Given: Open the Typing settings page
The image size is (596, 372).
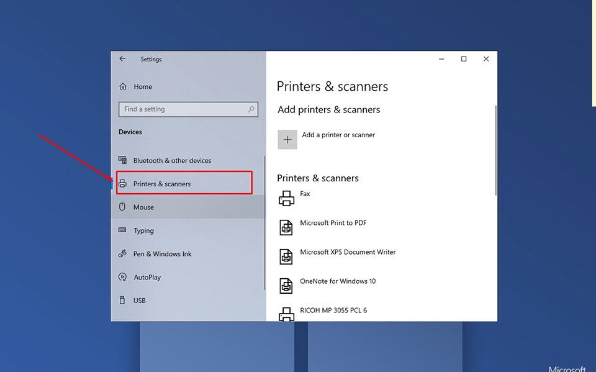Looking at the screenshot, I should click(x=143, y=230).
